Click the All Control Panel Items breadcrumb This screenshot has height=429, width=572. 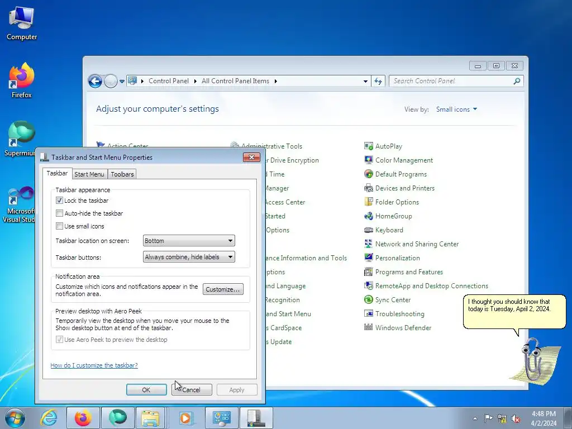[x=235, y=81]
